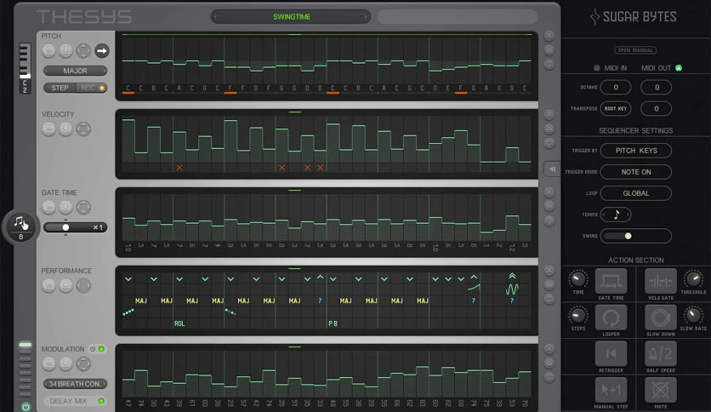The image size is (711, 412).
Task: Click the SLEW RATE knob
Action: tap(693, 315)
